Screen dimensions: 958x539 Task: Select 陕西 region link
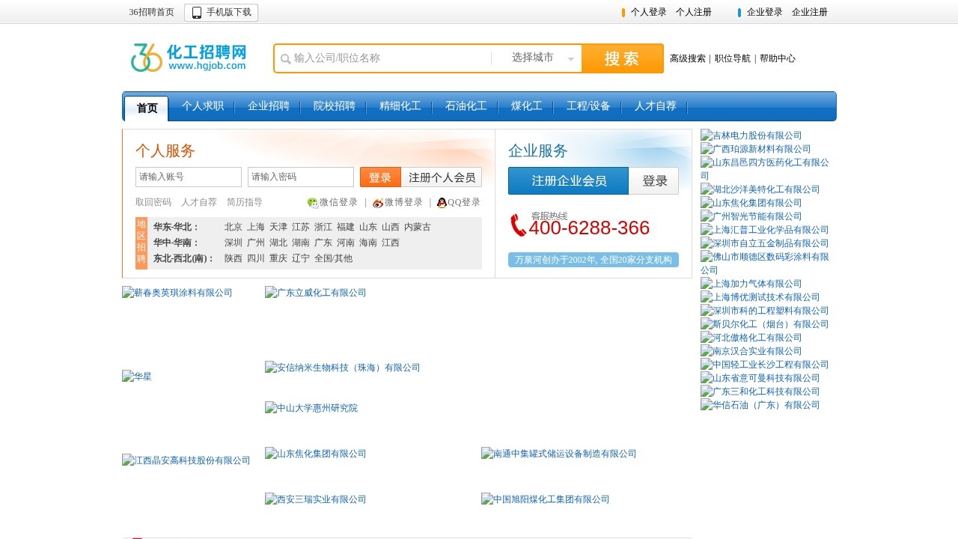click(x=234, y=258)
